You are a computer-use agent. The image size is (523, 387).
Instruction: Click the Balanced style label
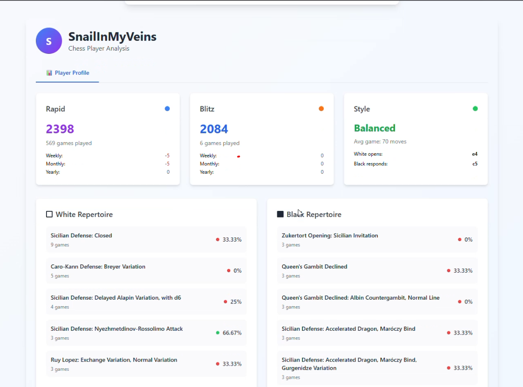[x=375, y=128]
